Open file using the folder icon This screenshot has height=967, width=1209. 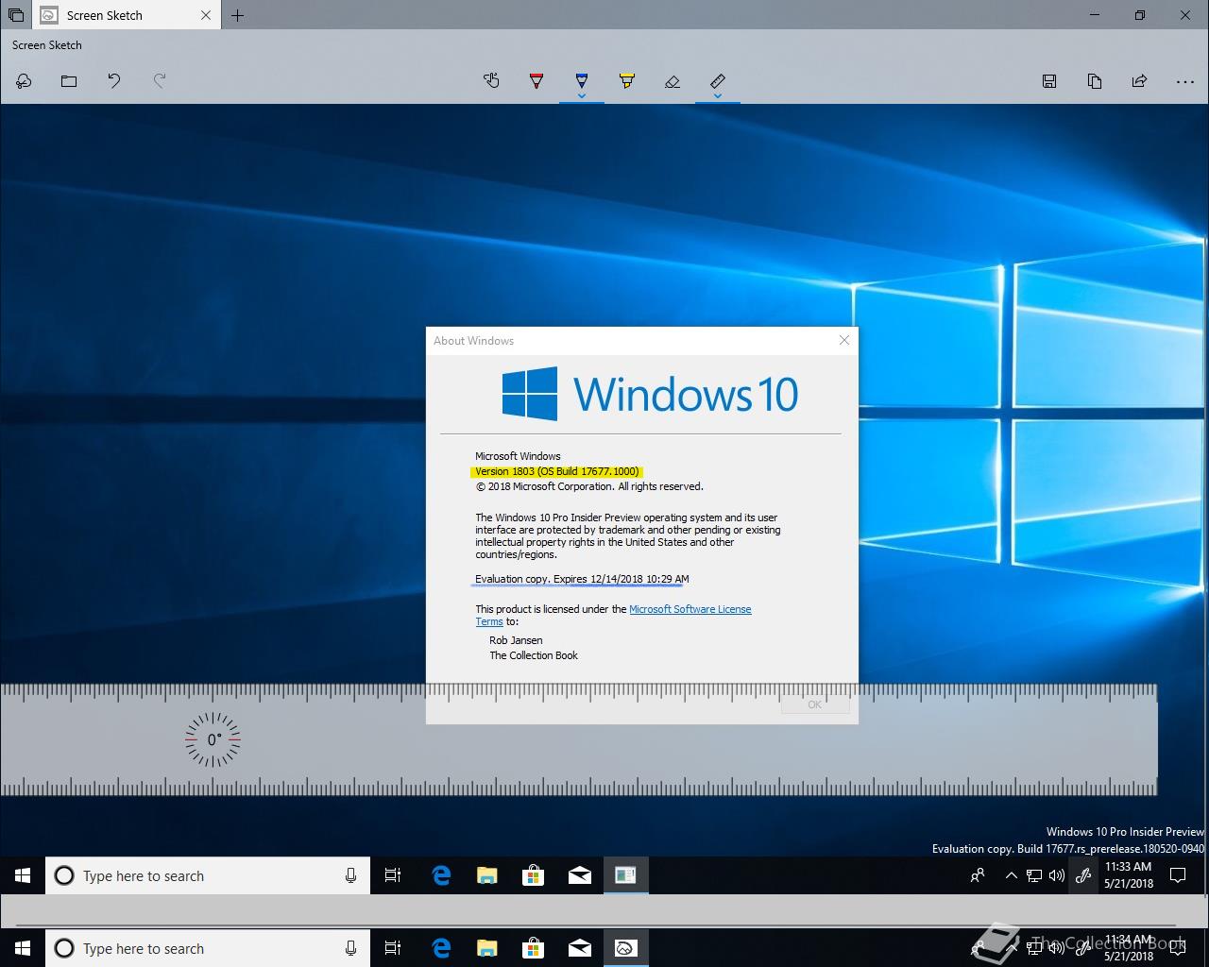tap(69, 81)
